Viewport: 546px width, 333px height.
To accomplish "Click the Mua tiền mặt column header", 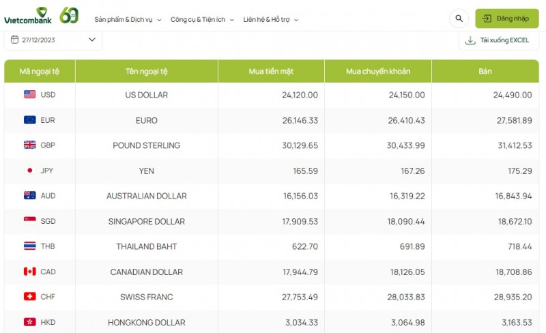I will [x=270, y=71].
